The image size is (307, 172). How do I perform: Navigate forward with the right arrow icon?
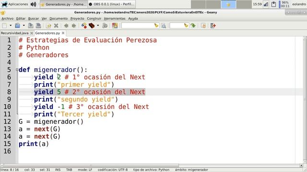point(74,25)
